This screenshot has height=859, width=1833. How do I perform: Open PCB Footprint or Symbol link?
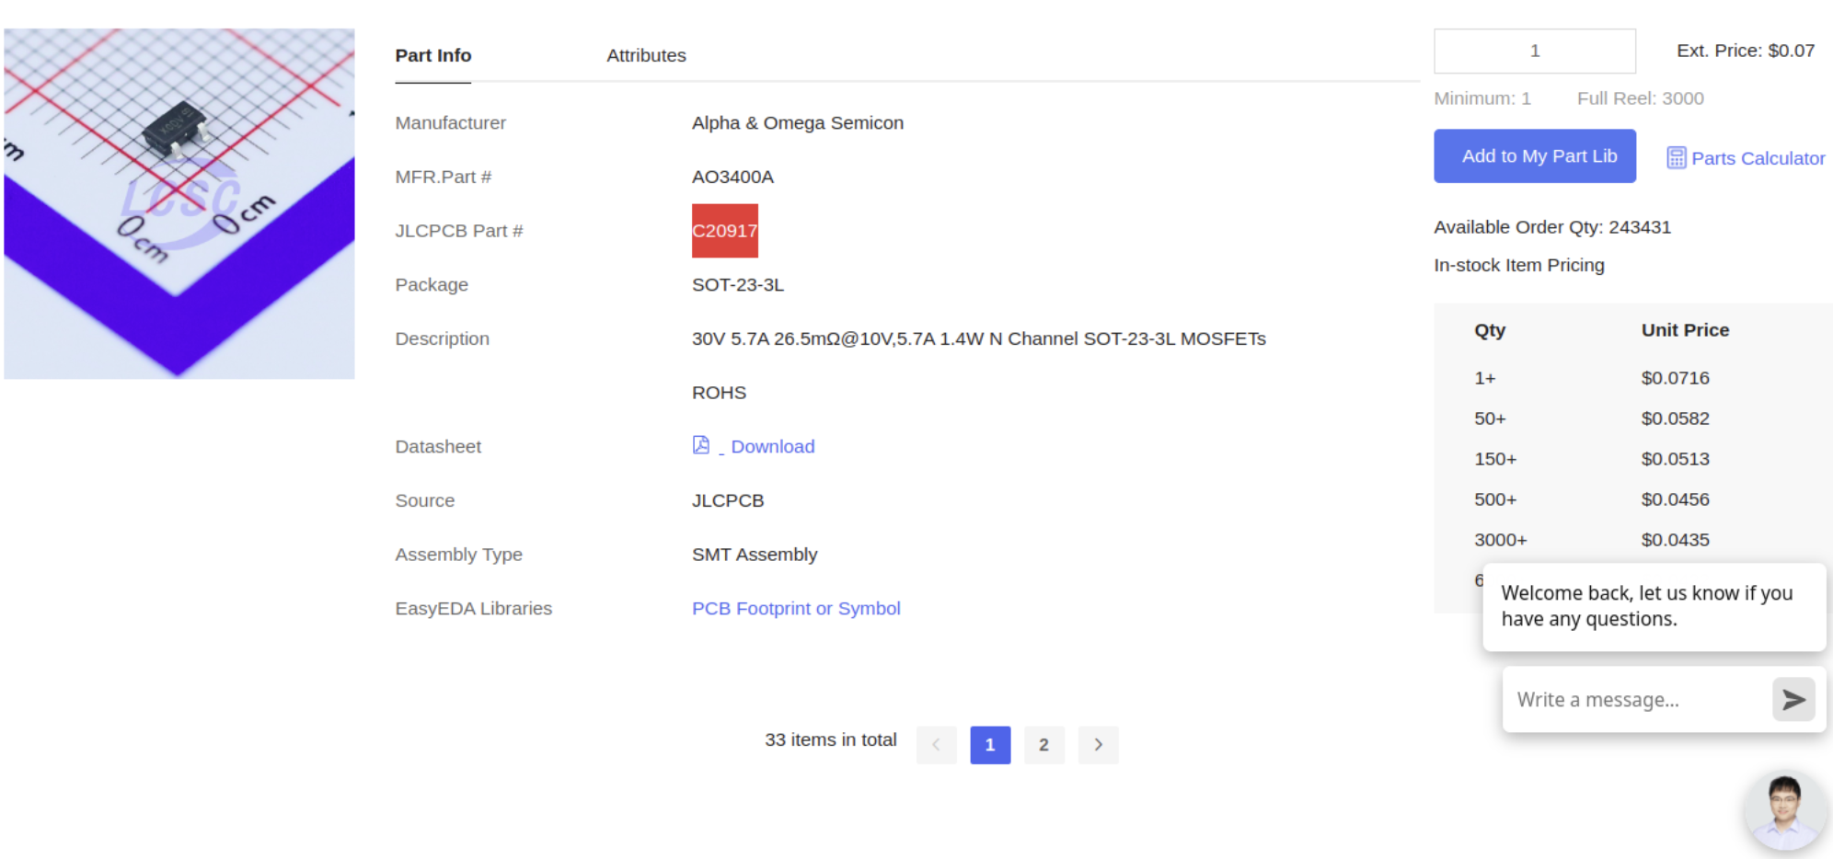pyautogui.click(x=795, y=609)
